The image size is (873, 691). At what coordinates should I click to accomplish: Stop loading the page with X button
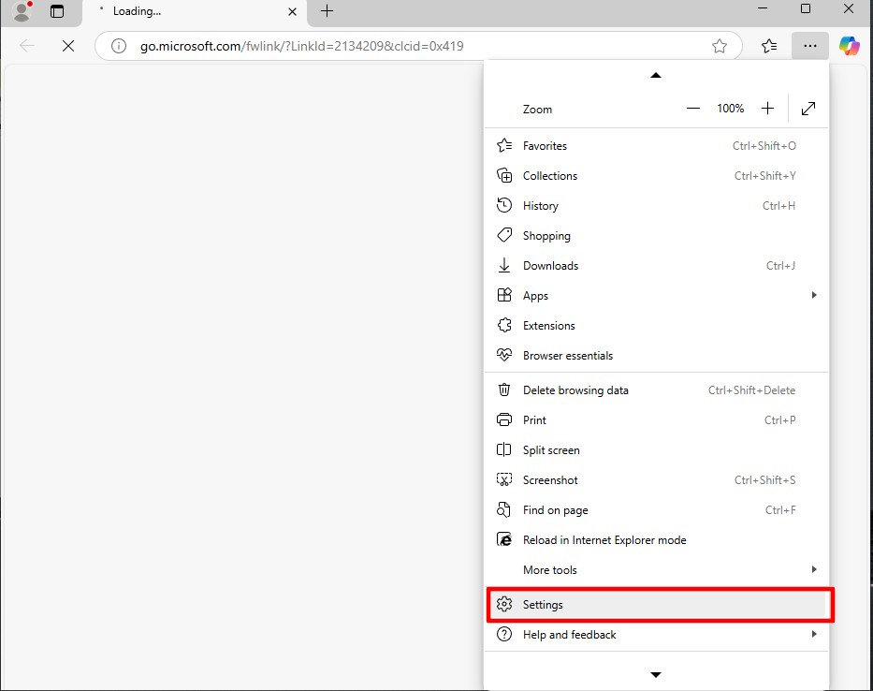(x=67, y=46)
